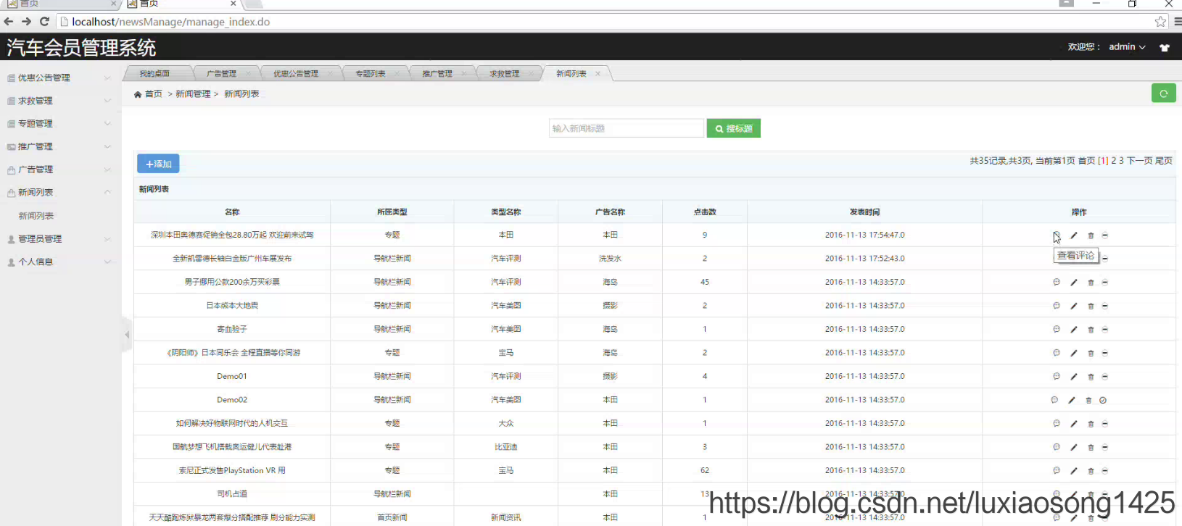
Task: Expand the 优惠公告管理 sidebar menu
Action: [x=59, y=78]
